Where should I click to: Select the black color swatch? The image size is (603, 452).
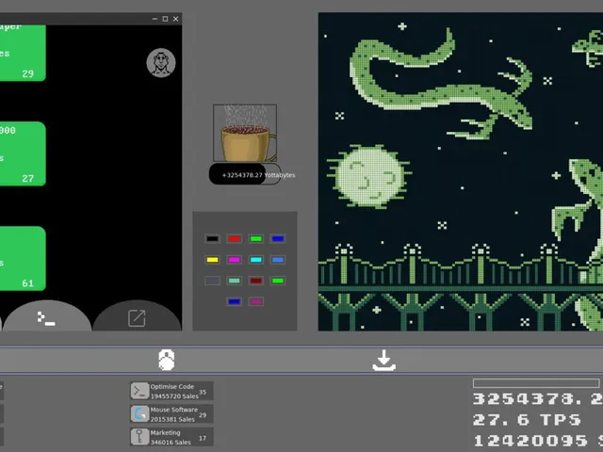tap(212, 238)
